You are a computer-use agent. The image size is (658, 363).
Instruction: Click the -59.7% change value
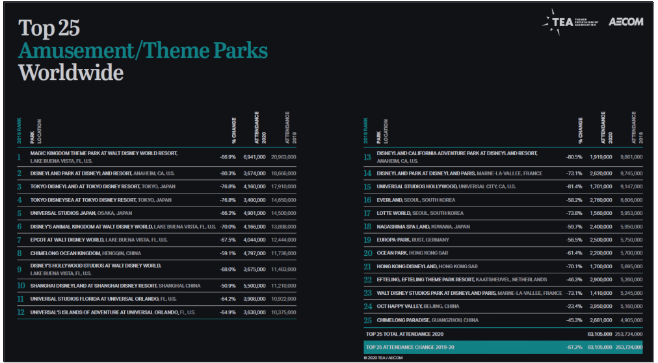click(574, 227)
